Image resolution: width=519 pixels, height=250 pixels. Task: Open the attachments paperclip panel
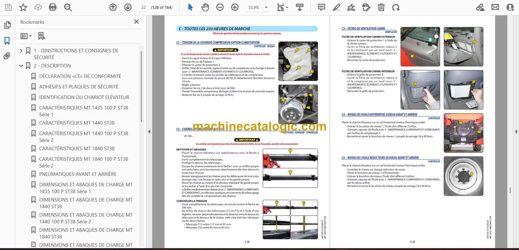pos(7,56)
